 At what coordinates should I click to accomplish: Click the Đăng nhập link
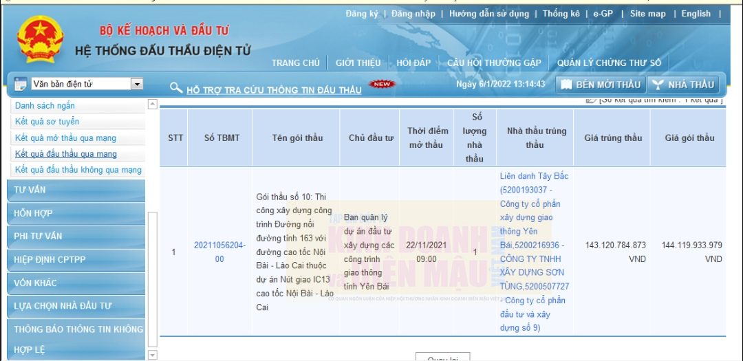[x=413, y=14]
